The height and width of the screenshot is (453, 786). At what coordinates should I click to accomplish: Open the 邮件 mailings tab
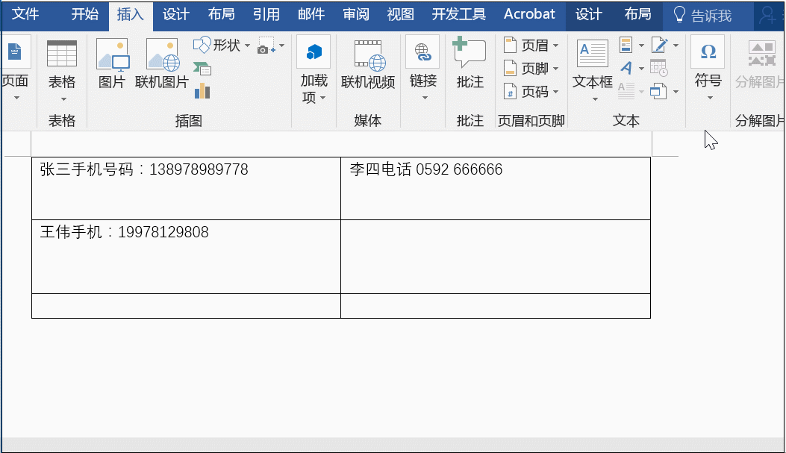(x=311, y=14)
